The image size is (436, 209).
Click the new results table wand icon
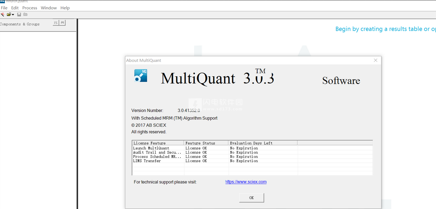click(x=2, y=14)
